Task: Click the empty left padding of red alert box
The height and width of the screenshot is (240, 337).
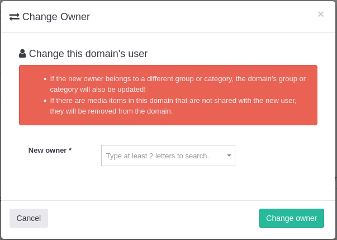Action: 31,95
